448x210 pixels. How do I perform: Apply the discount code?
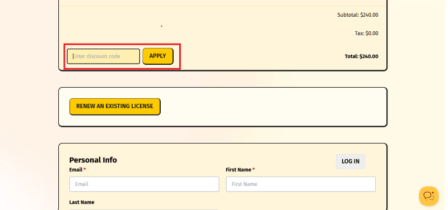tap(158, 56)
